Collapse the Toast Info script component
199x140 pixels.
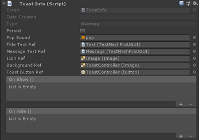click(x=3, y=4)
